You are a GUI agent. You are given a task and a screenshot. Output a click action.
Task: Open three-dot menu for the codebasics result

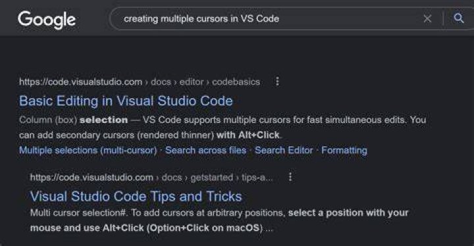click(x=277, y=82)
